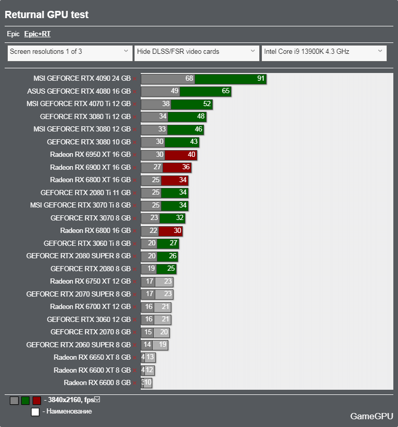Viewport: 398px width, 427px height.
Task: Remove Radeon RX 6950 XT 16 GB with red x
Action: pos(135,155)
